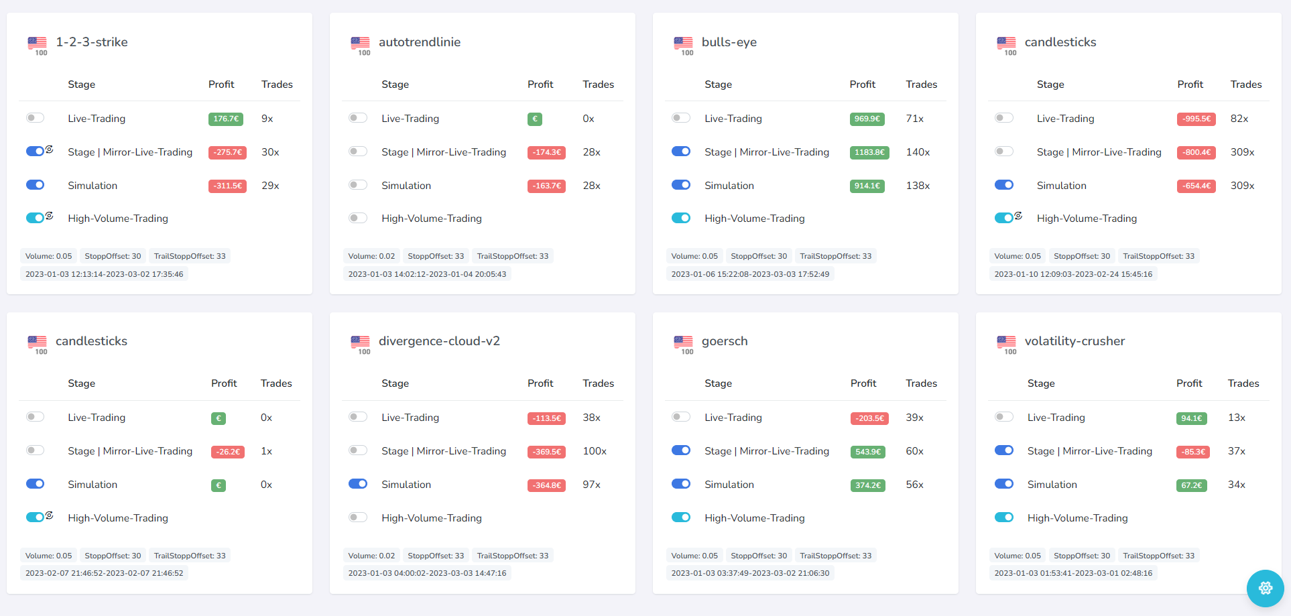Click the -369.5€ profit badge
This screenshot has width=1291, height=616.
[x=546, y=452]
